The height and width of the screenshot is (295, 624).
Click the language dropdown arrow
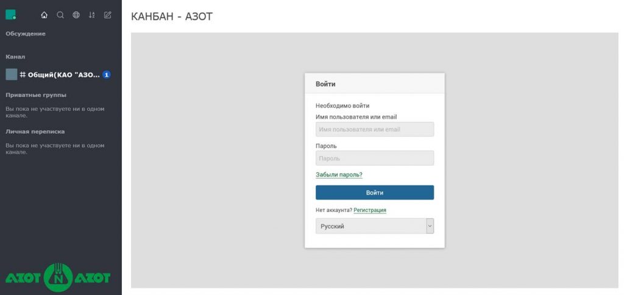pos(430,226)
